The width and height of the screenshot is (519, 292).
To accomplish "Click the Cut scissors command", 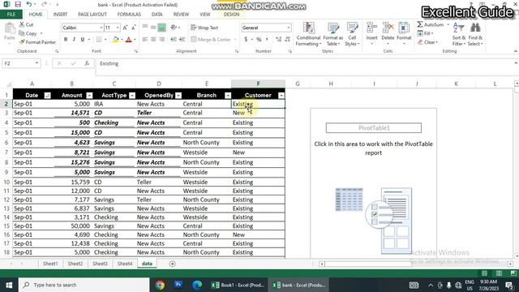I will [27, 24].
